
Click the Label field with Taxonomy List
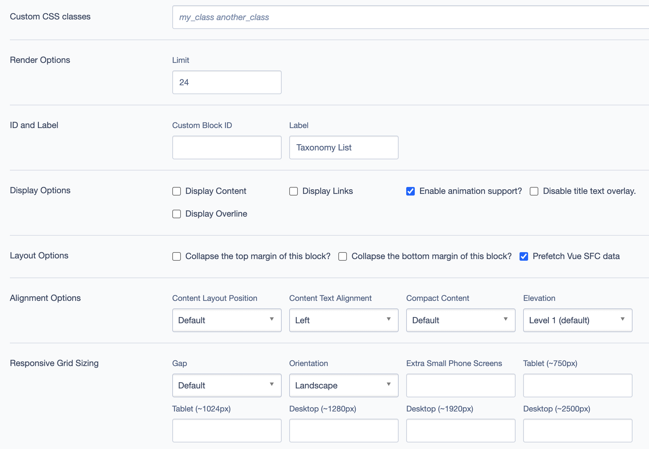(344, 147)
